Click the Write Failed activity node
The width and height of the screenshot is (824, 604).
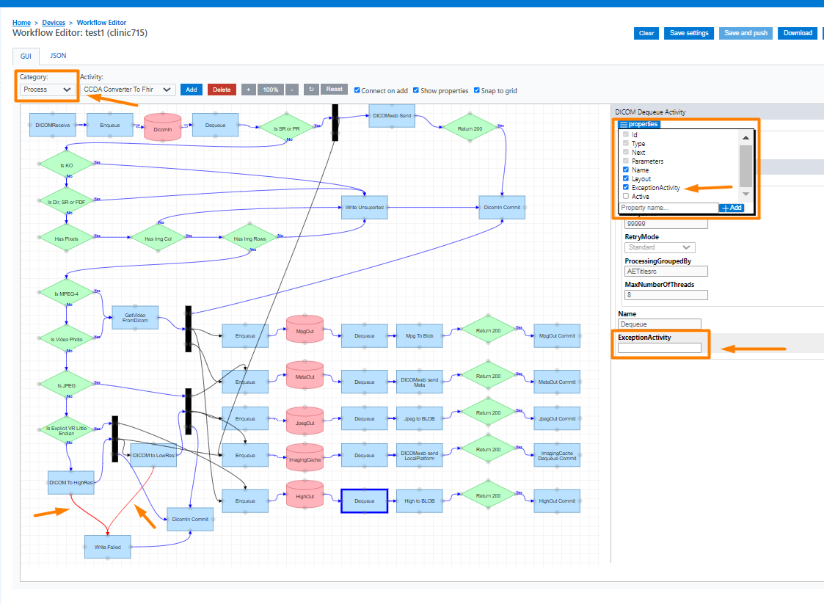[x=107, y=546]
